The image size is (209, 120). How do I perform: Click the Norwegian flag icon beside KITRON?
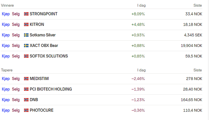pos(26,24)
